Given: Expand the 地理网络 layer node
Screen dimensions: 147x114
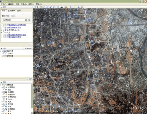Looking at the screenshot, I should point(2,87).
